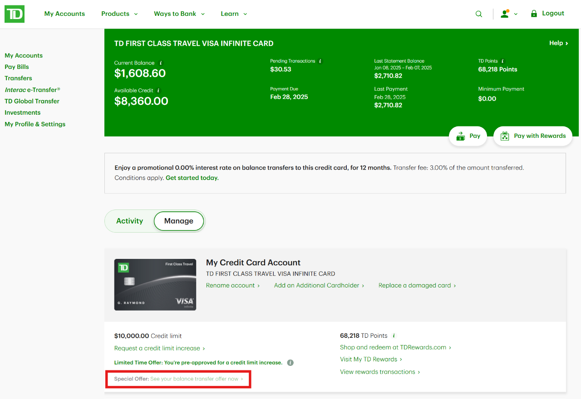Open My Accounts in the sidebar
Screen dimensions: 581x399
click(x=24, y=56)
